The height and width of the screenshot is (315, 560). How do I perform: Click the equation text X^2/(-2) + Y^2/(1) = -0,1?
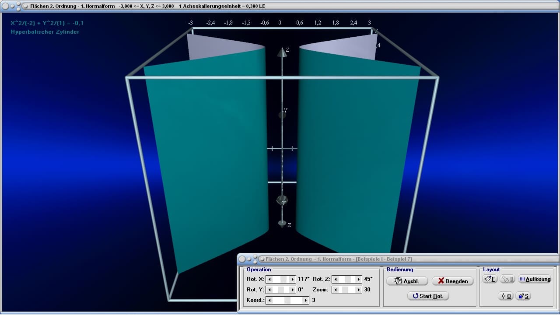pos(47,23)
